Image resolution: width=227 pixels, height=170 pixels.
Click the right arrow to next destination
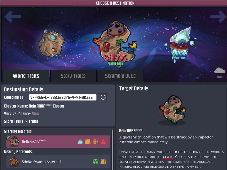click(x=219, y=16)
